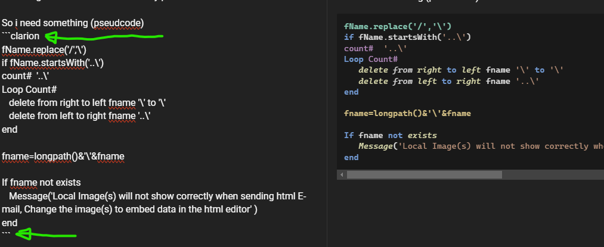Click the 'Message(' line in preview code
Screen dimensions: 604x247
[x=375, y=146]
